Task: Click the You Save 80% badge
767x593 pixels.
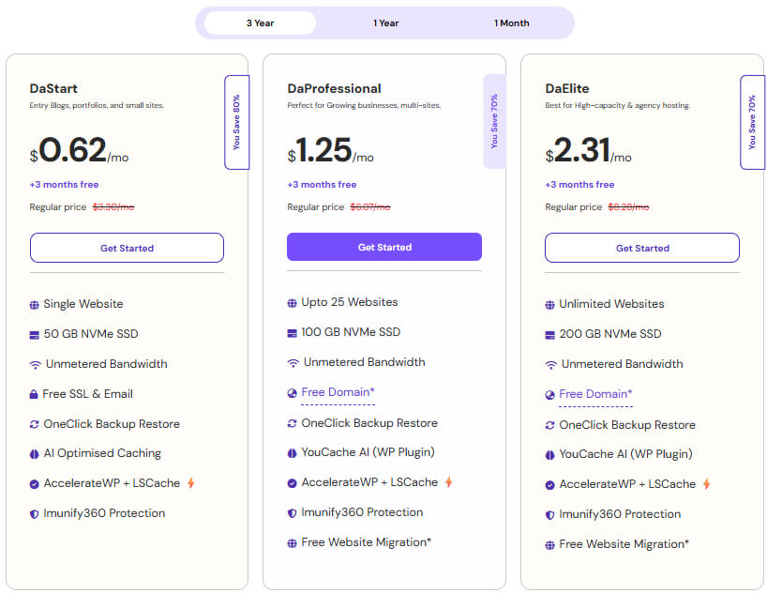Action: pos(236,122)
